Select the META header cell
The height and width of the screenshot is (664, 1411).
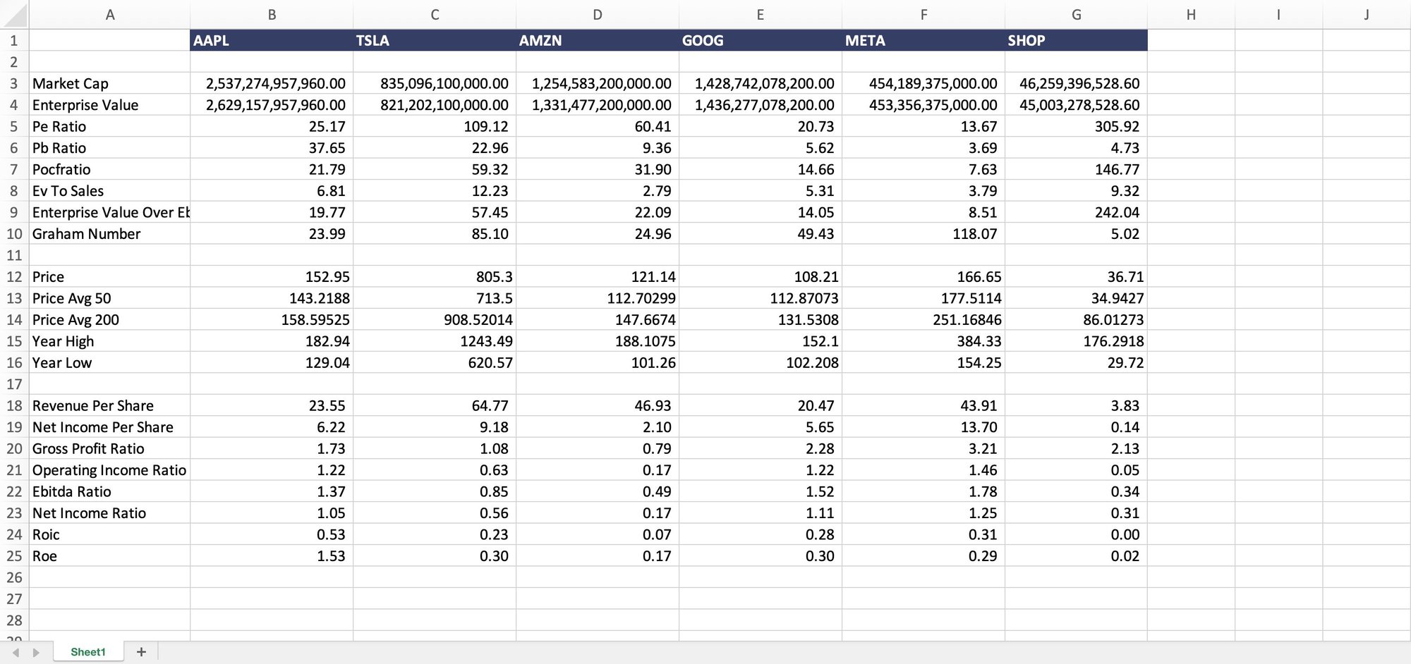pyautogui.click(x=923, y=40)
